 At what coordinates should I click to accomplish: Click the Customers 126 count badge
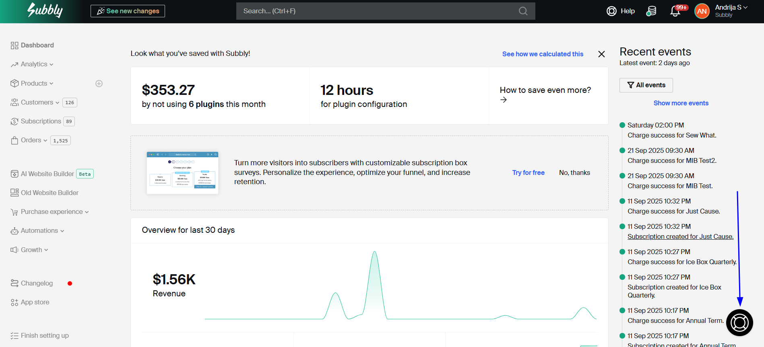tap(70, 103)
